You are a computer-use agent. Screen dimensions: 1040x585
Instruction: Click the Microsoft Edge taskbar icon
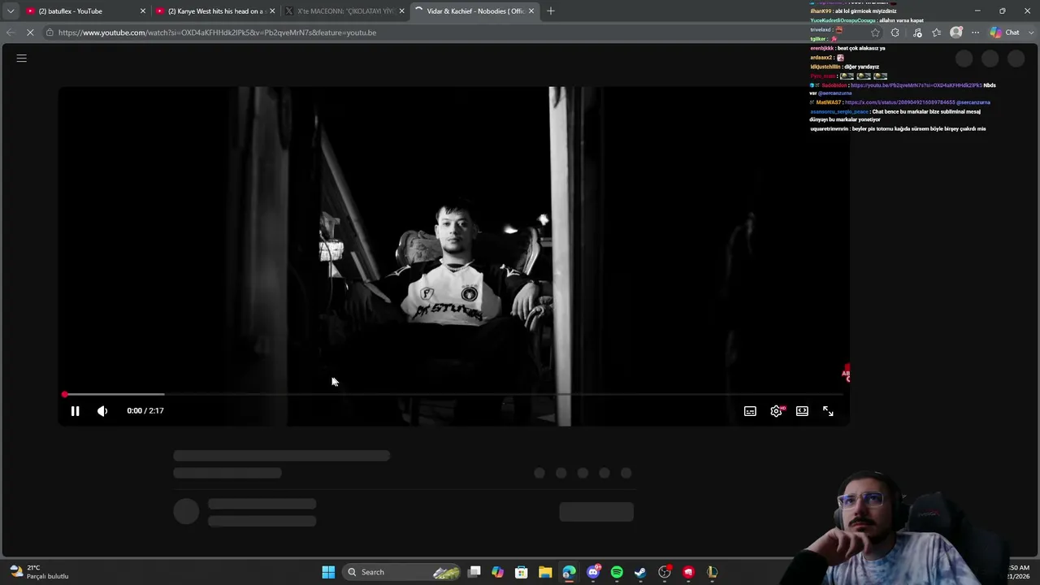tap(569, 572)
